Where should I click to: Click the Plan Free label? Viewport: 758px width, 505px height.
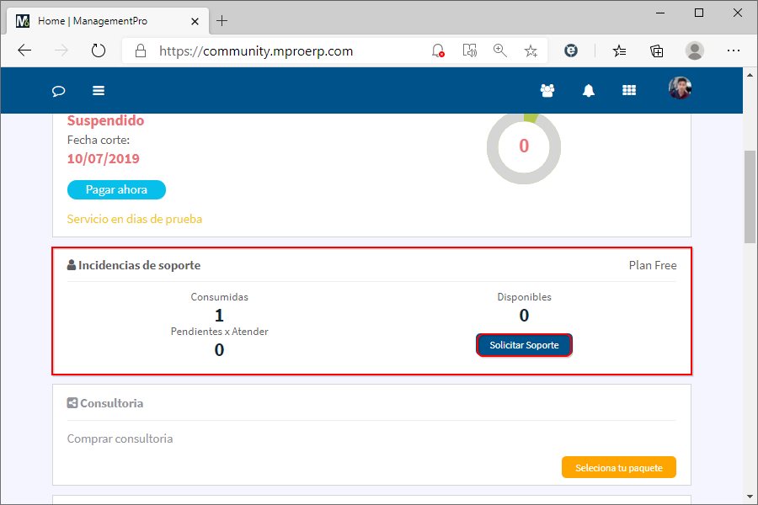click(653, 264)
